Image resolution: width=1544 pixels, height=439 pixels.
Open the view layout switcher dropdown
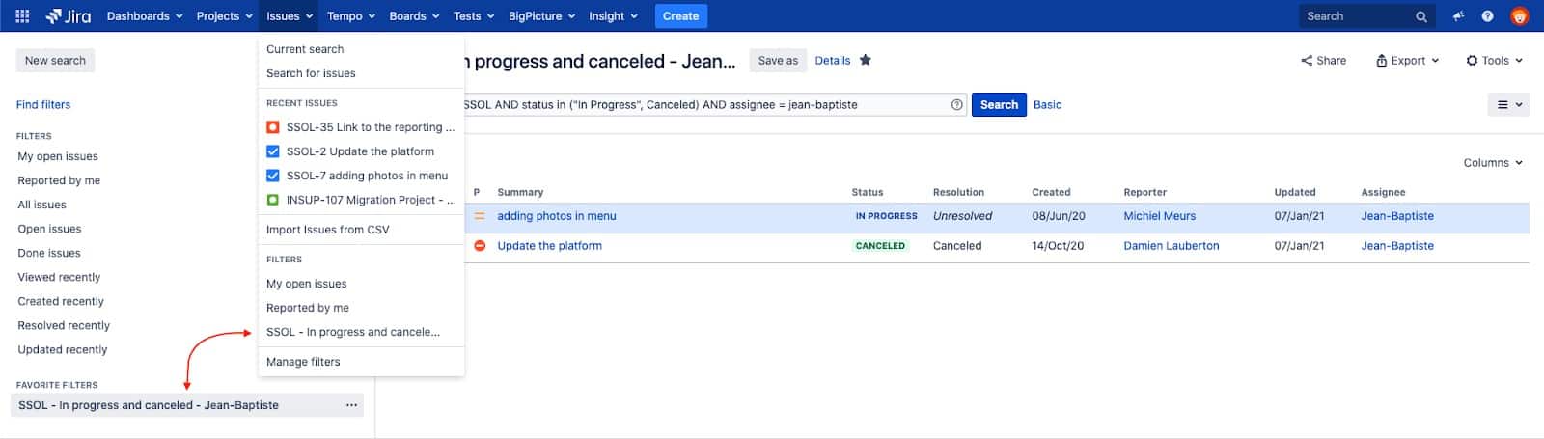(1509, 105)
